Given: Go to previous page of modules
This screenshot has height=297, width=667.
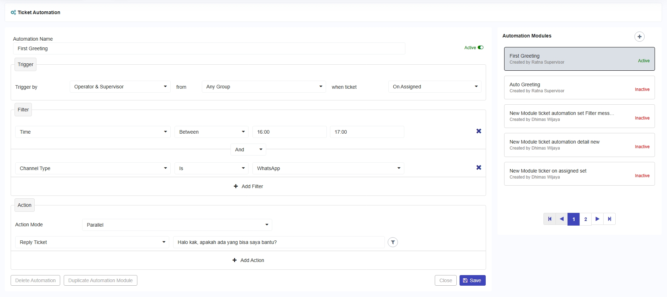Looking at the screenshot, I should pos(561,219).
